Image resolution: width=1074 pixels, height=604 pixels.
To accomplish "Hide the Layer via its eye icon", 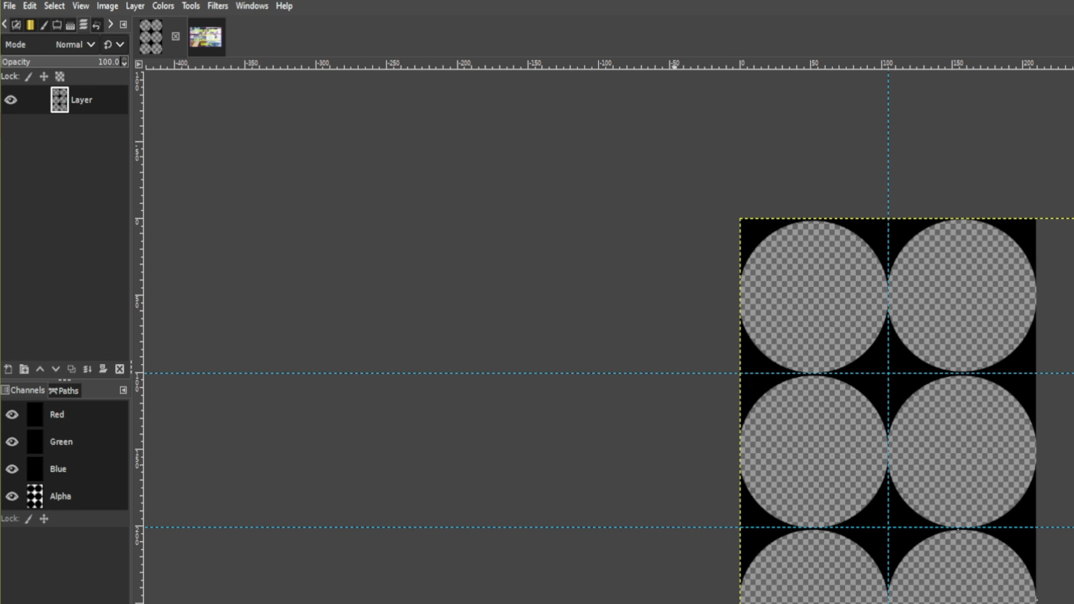I will pyautogui.click(x=11, y=100).
